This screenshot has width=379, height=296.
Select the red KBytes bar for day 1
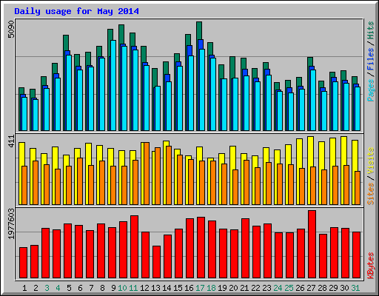[x=23, y=263]
